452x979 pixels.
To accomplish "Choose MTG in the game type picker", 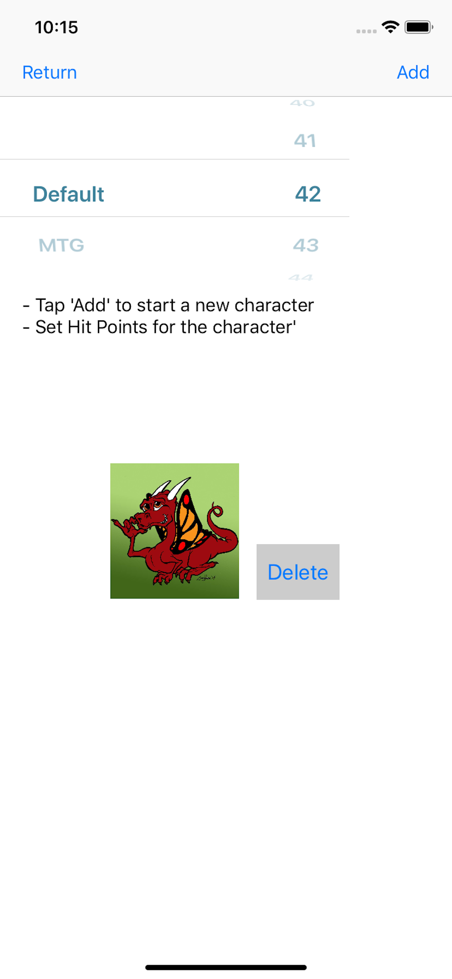I will click(x=61, y=245).
